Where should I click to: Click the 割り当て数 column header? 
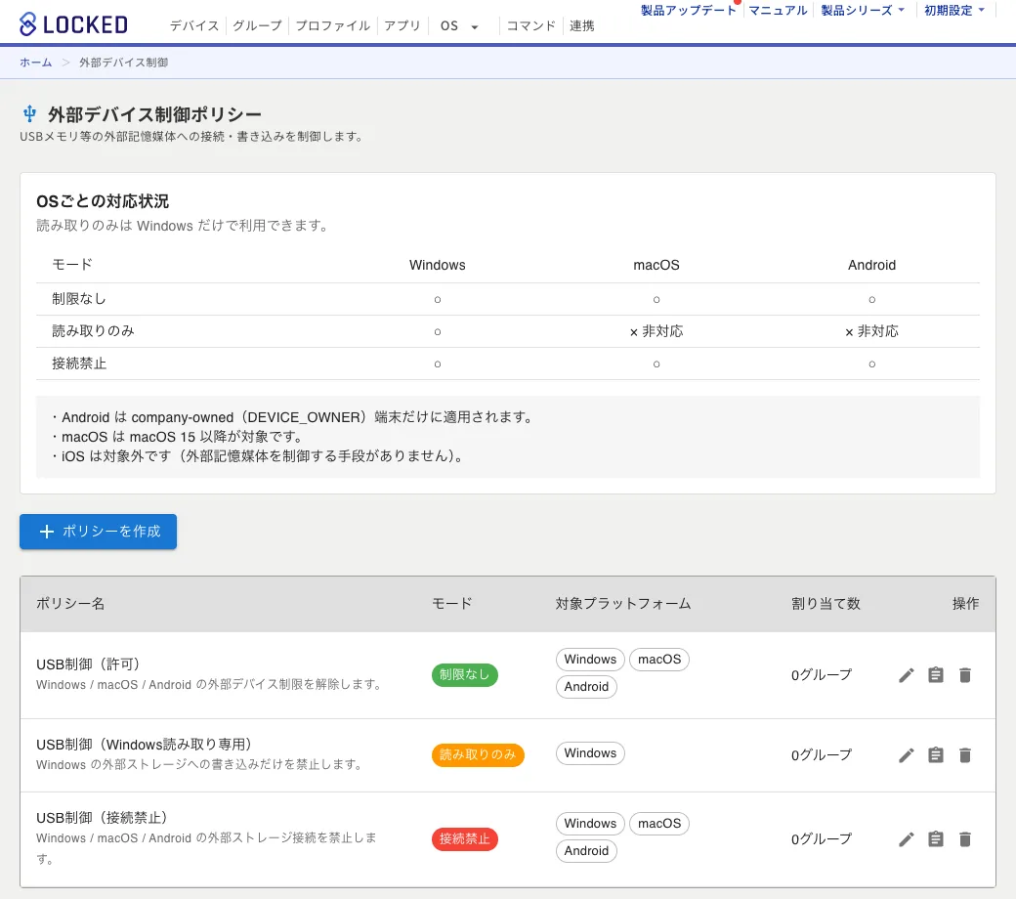(x=825, y=604)
